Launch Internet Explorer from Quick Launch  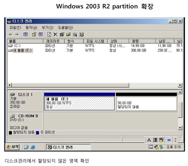(x=33, y=147)
